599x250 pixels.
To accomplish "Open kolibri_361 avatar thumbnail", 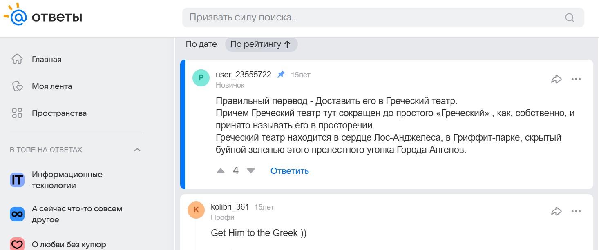I will (x=196, y=210).
